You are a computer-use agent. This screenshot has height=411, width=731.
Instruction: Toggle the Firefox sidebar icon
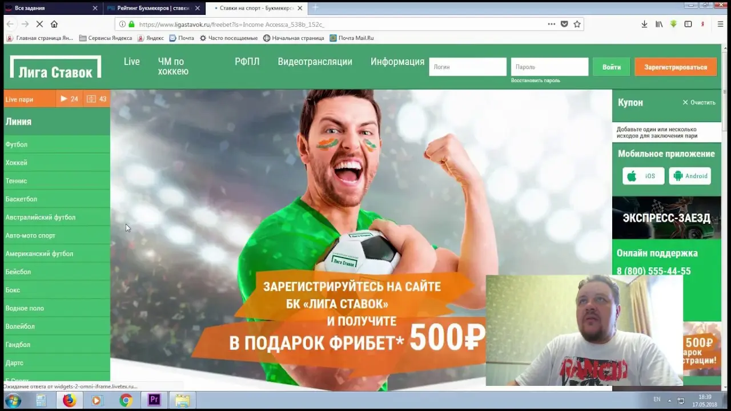coord(688,24)
